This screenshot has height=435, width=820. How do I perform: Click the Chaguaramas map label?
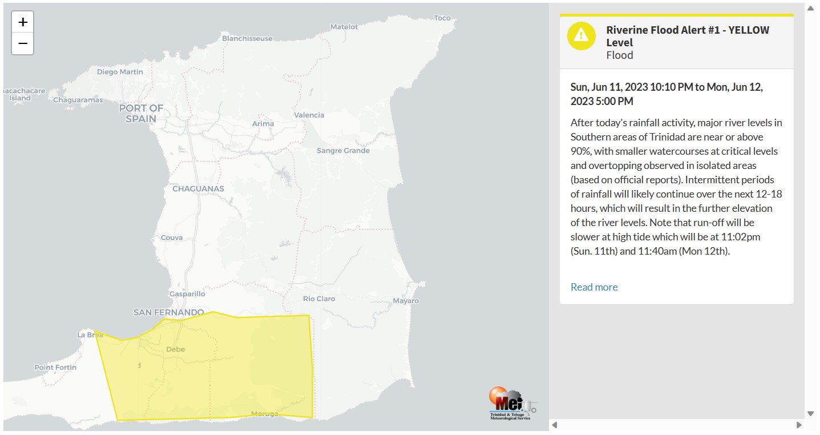(x=78, y=100)
